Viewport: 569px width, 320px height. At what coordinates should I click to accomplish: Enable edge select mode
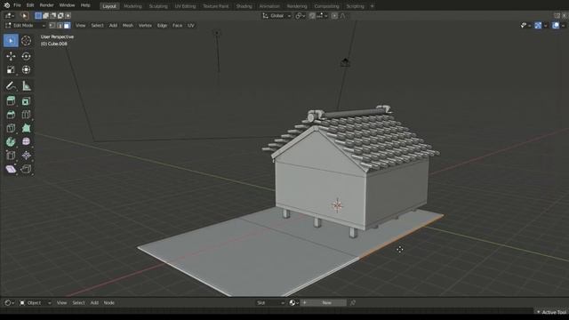coord(60,26)
